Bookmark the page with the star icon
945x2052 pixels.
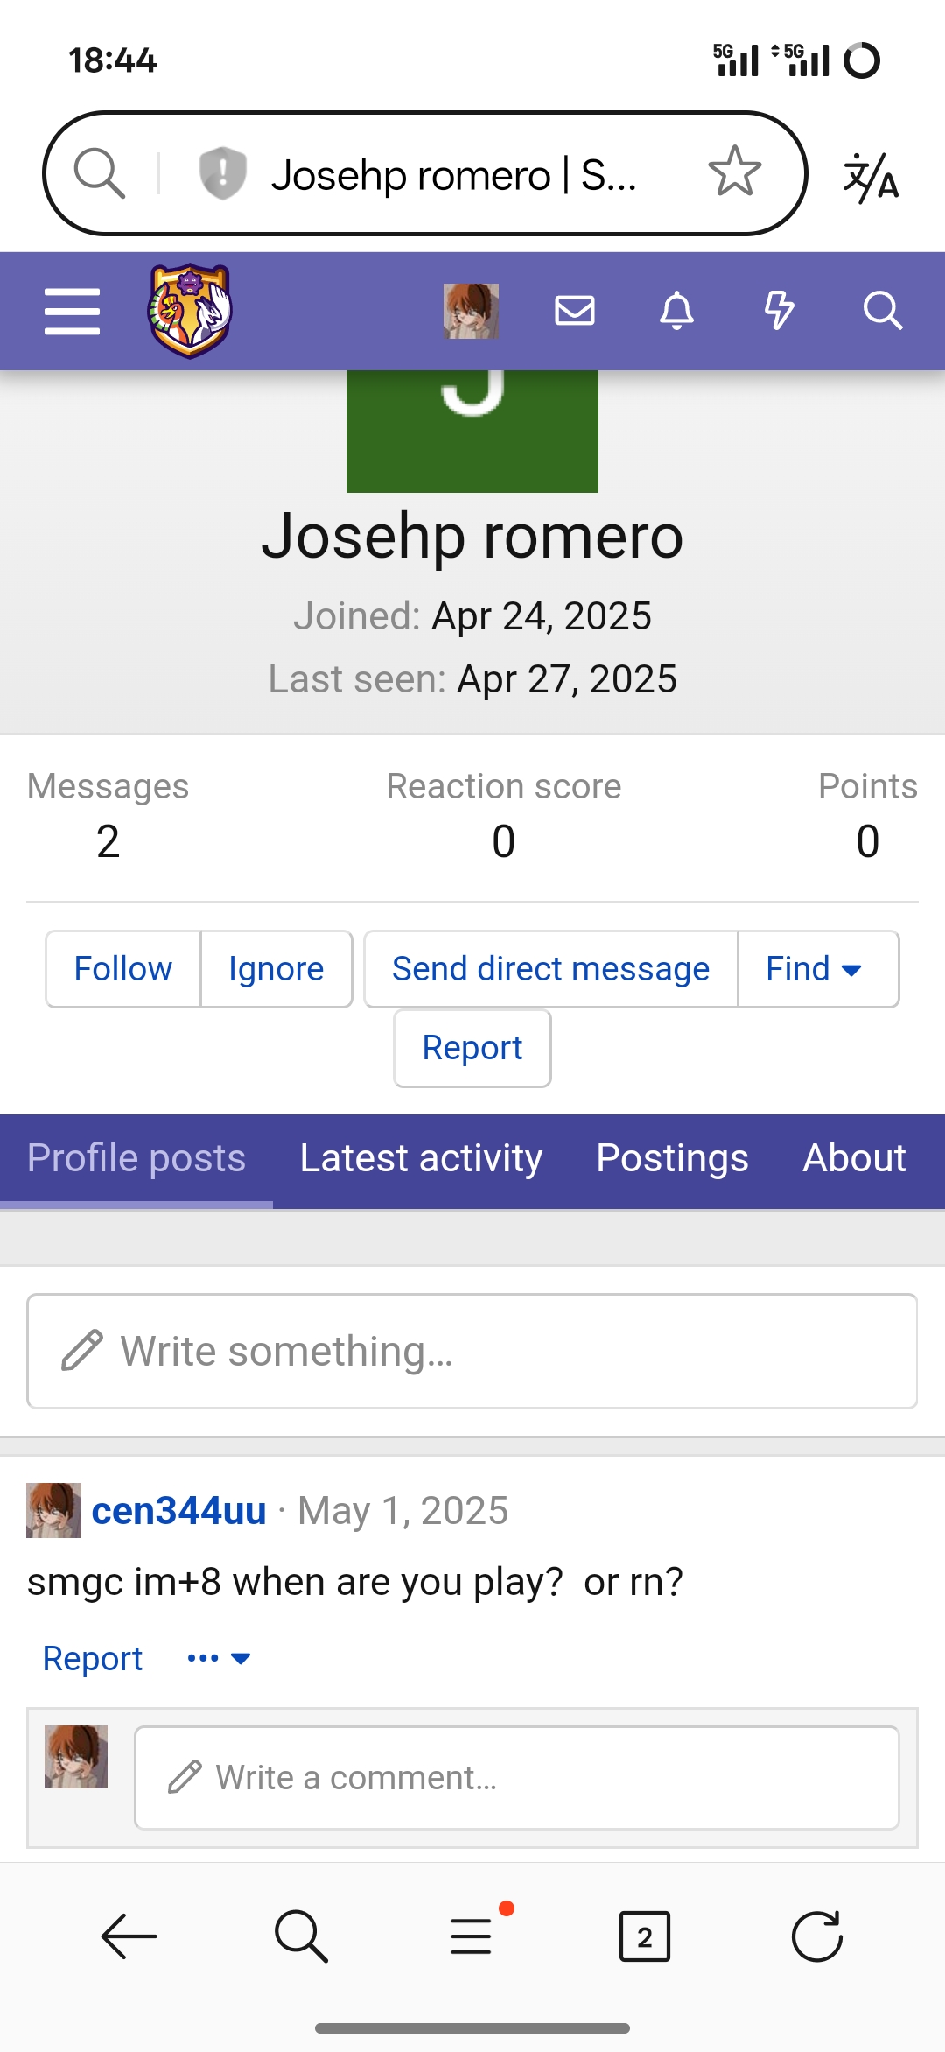click(x=734, y=172)
